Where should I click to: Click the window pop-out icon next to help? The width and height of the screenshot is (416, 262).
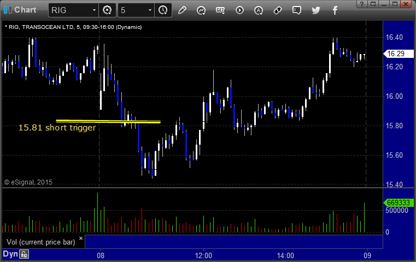coord(373,4)
